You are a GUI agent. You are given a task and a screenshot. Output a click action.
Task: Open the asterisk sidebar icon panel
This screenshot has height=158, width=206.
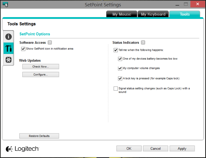click(9, 60)
